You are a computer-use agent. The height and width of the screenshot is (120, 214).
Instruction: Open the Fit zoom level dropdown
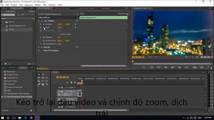pyautogui.click(x=152, y=57)
